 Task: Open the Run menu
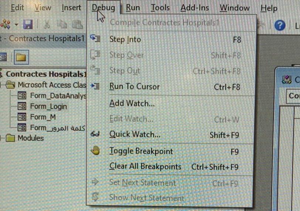133,8
